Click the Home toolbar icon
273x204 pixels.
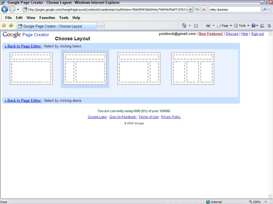[184, 26]
